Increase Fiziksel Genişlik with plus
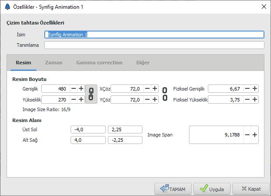 255,89
